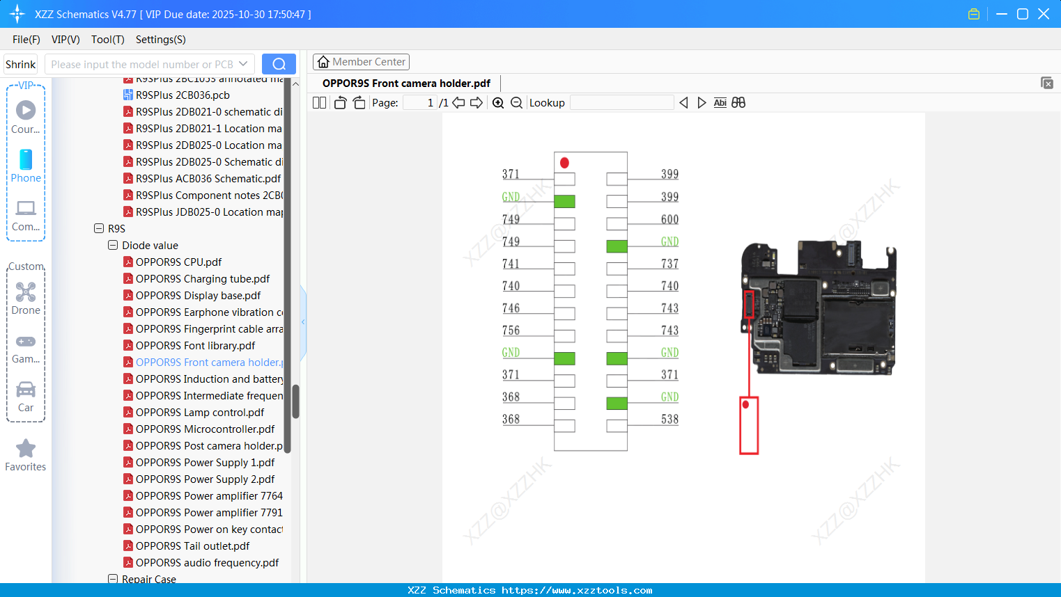Screen dimensions: 1061x597
Task: Select the Computer category icon
Action: 26,216
